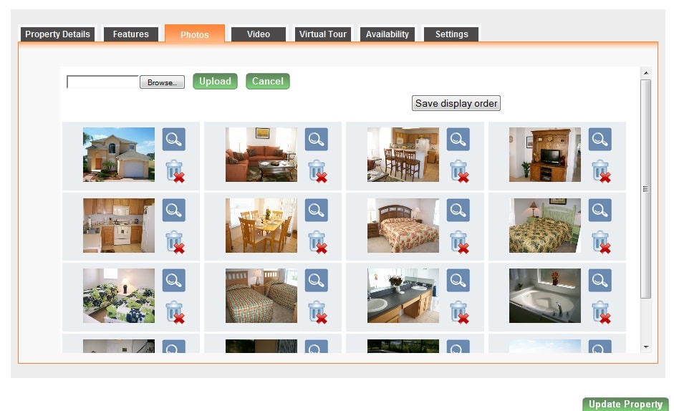Screen dimensions: 674x411
Task: Switch to the Features tab
Action: pyautogui.click(x=130, y=34)
